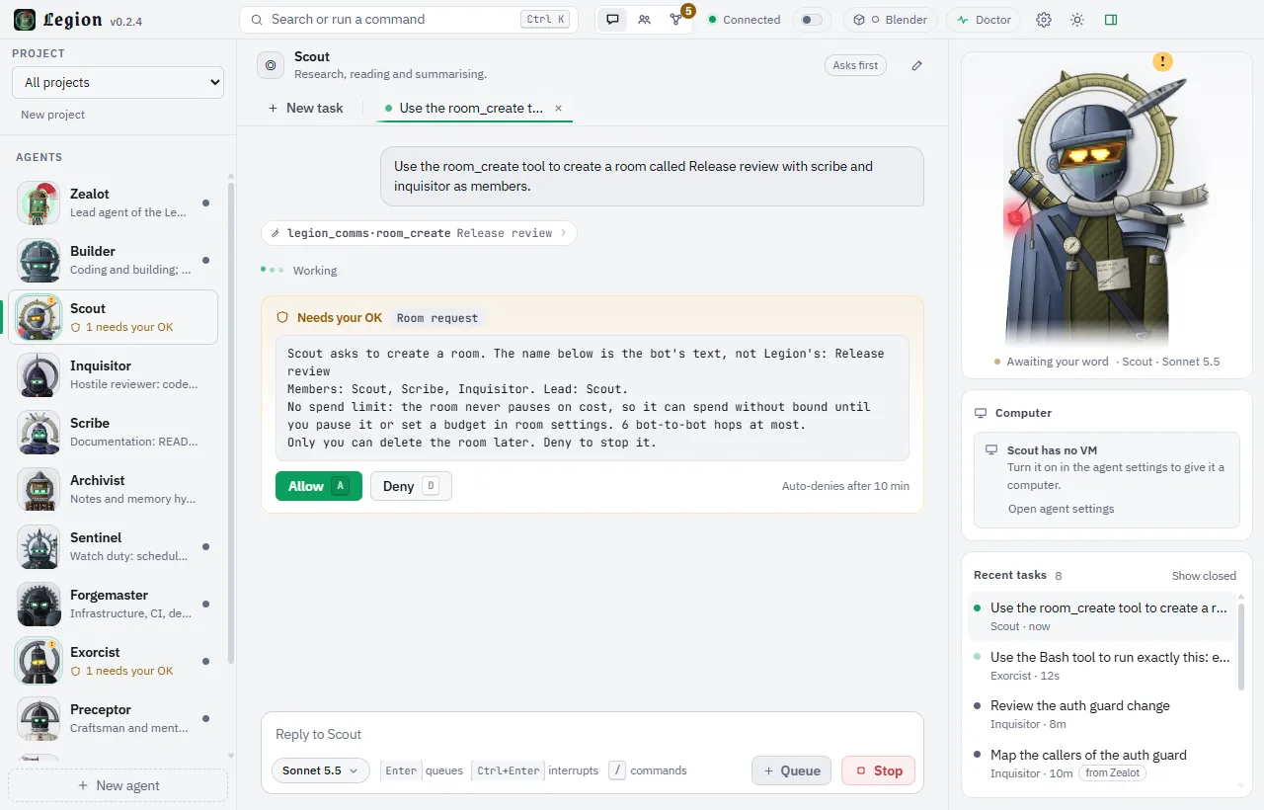Click the Scout icon in the chat header

click(x=271, y=66)
